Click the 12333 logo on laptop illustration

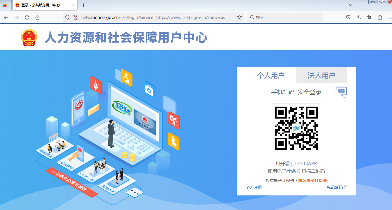pyautogui.click(x=122, y=108)
